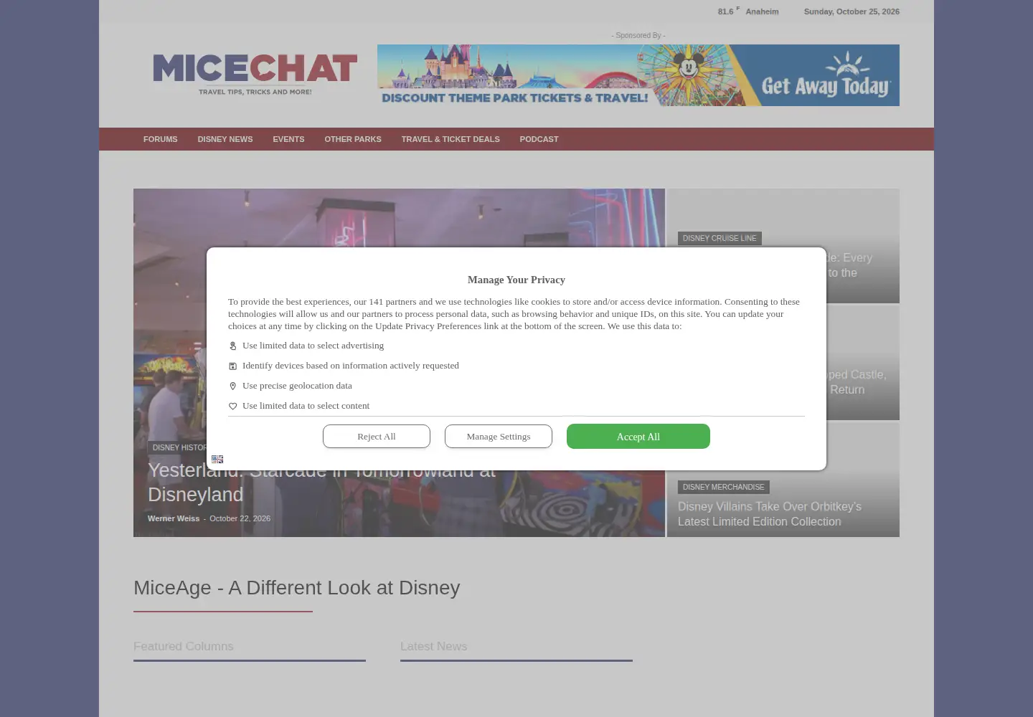Viewport: 1033px width, 717px height.
Task: Click the device icon beside Identify devices
Action: coord(232,366)
